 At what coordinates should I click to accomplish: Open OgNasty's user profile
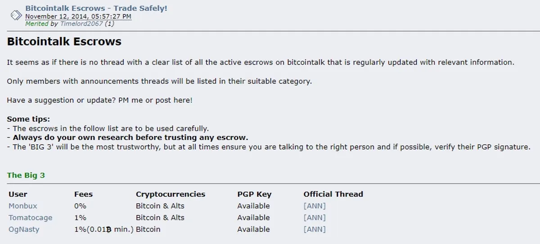pyautogui.click(x=24, y=229)
